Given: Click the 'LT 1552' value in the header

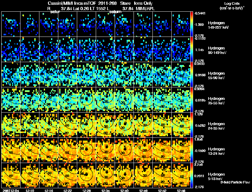Looking at the screenshot, I should point(98,9).
